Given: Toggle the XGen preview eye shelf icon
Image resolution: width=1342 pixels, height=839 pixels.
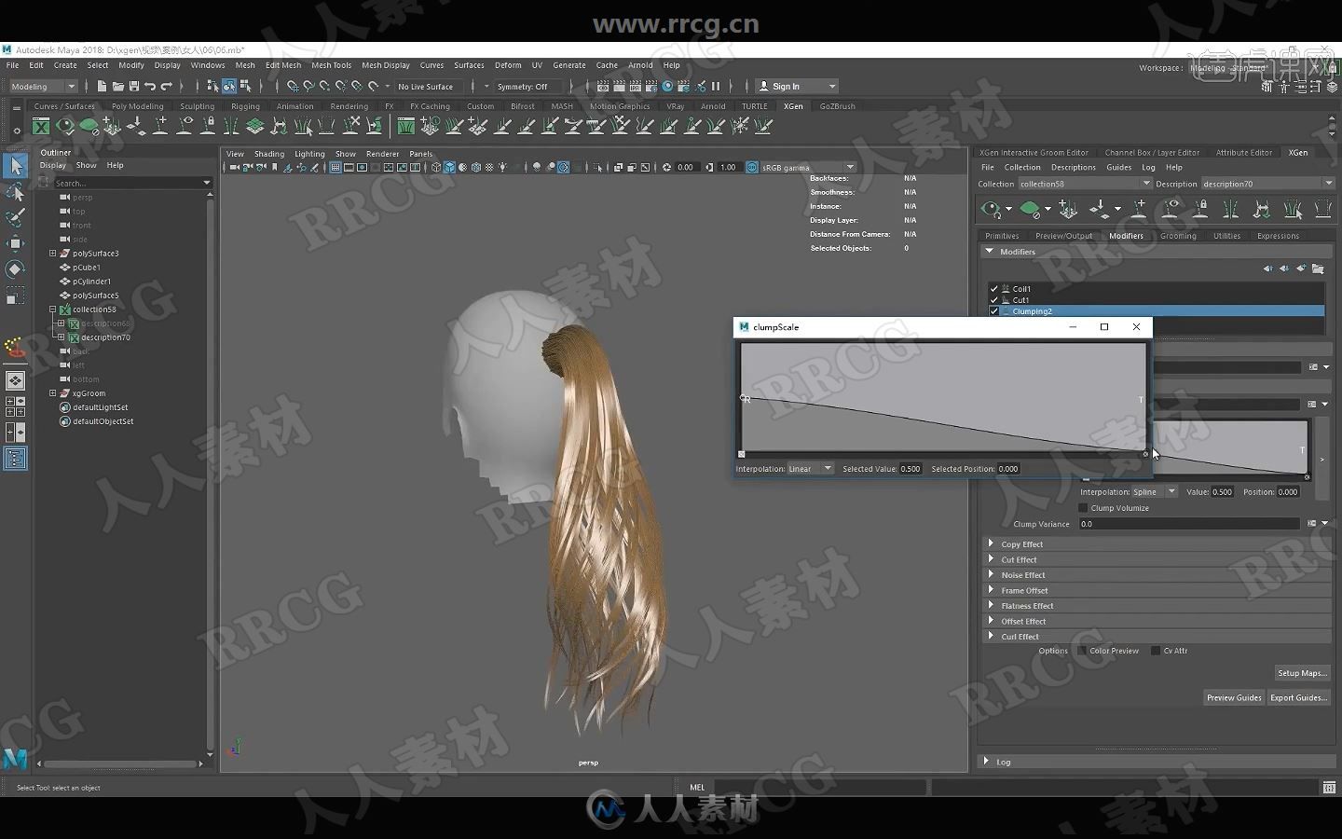Looking at the screenshot, I should pyautogui.click(x=65, y=125).
